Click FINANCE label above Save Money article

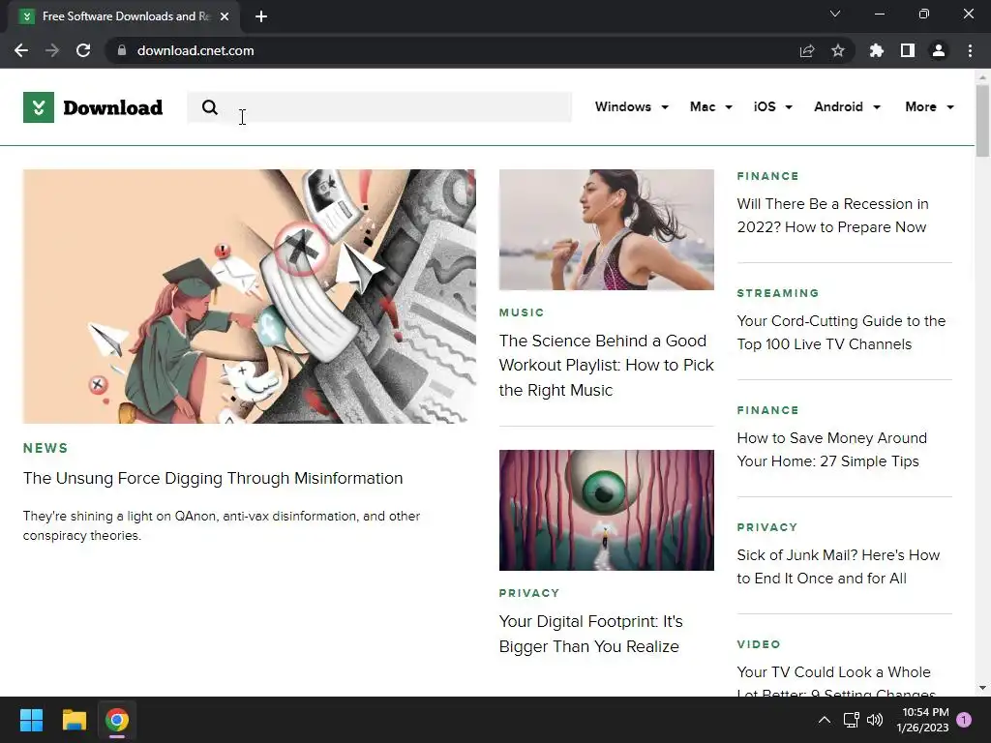pos(767,410)
